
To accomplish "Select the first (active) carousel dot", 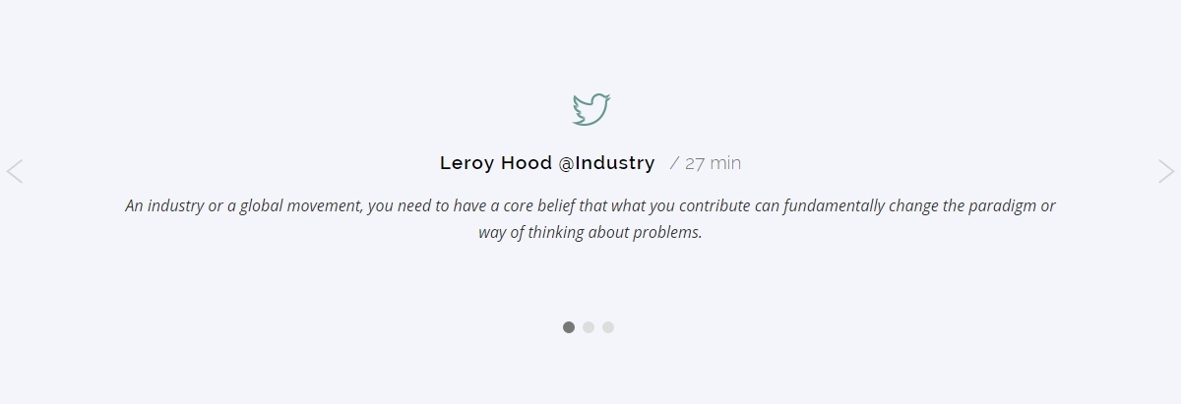I will pos(569,327).
